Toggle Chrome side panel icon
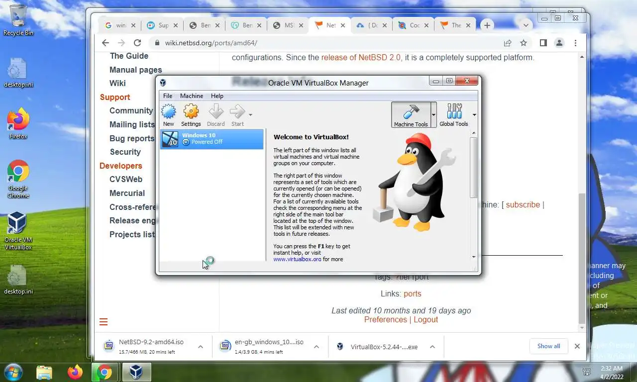 [543, 43]
